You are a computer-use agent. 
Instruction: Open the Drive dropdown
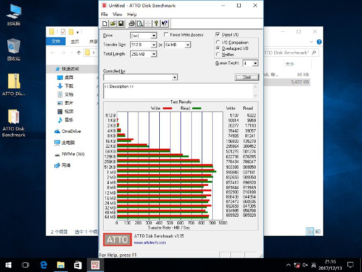(154, 36)
